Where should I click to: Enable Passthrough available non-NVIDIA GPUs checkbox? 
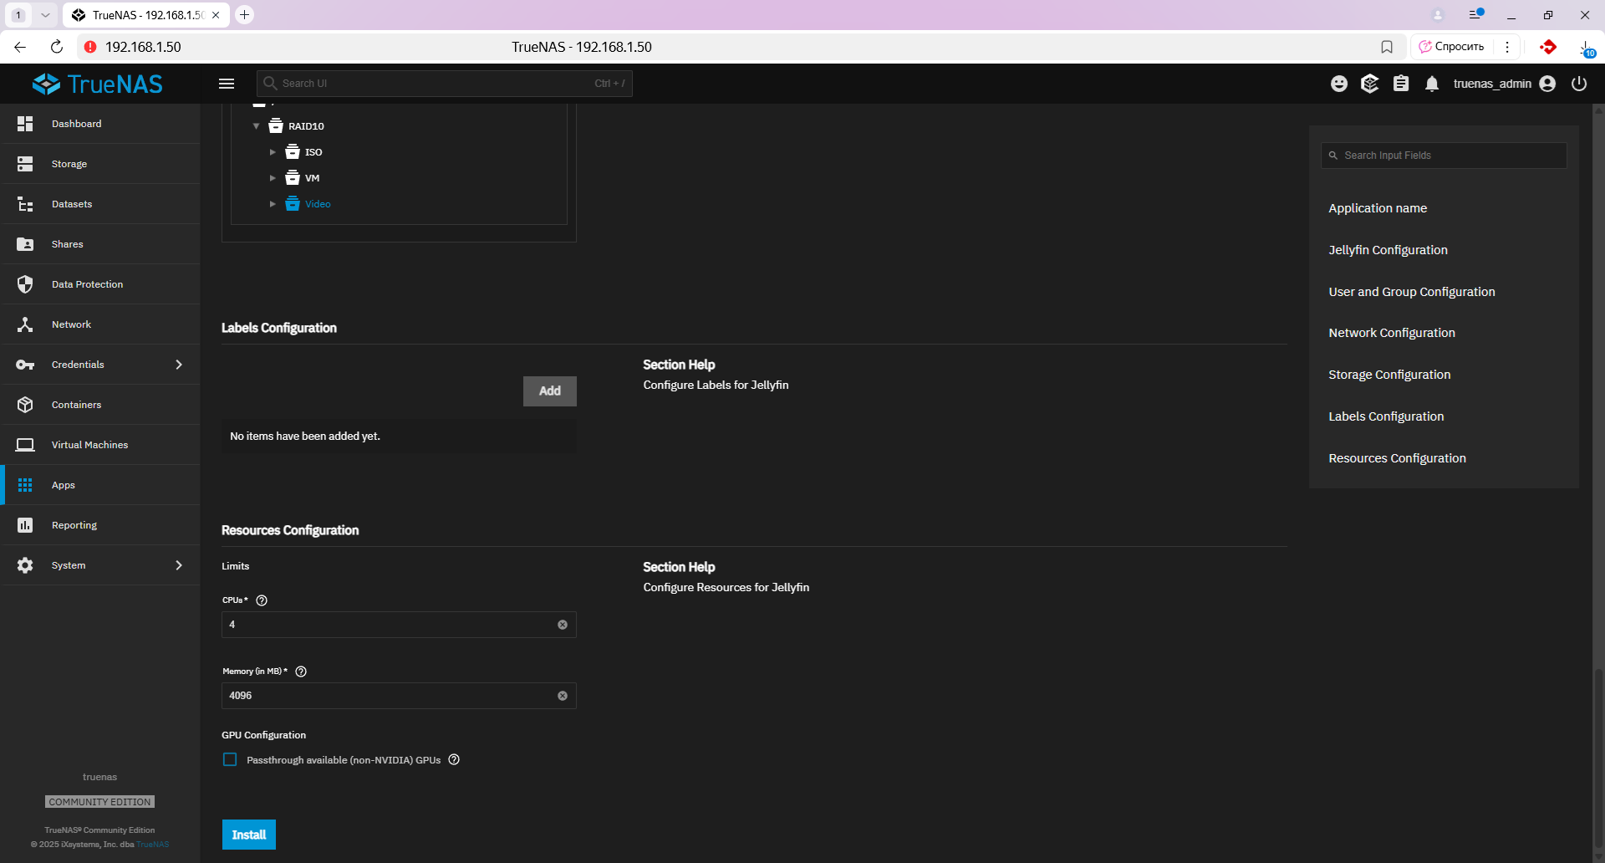[x=230, y=760]
